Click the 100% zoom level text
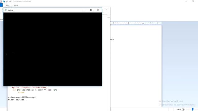Screen dimensions: 198x111 click(179, 109)
